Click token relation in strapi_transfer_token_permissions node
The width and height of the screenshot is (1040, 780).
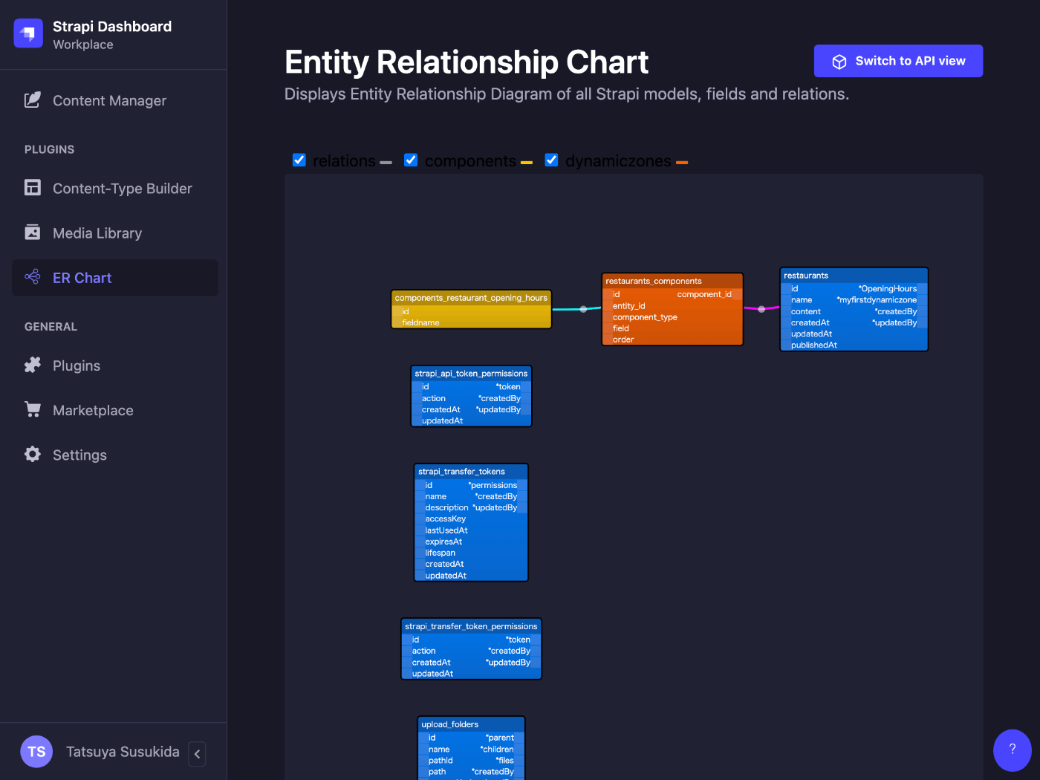point(518,640)
